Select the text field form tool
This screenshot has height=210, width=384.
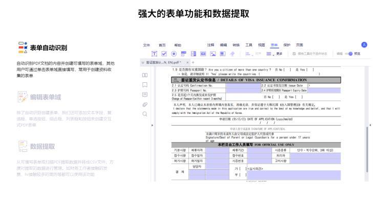pos(154,54)
